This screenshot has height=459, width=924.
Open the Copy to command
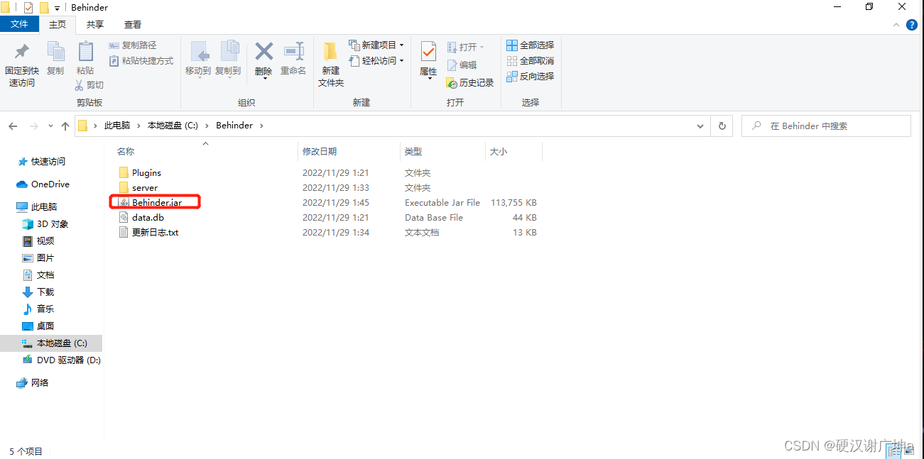click(228, 60)
